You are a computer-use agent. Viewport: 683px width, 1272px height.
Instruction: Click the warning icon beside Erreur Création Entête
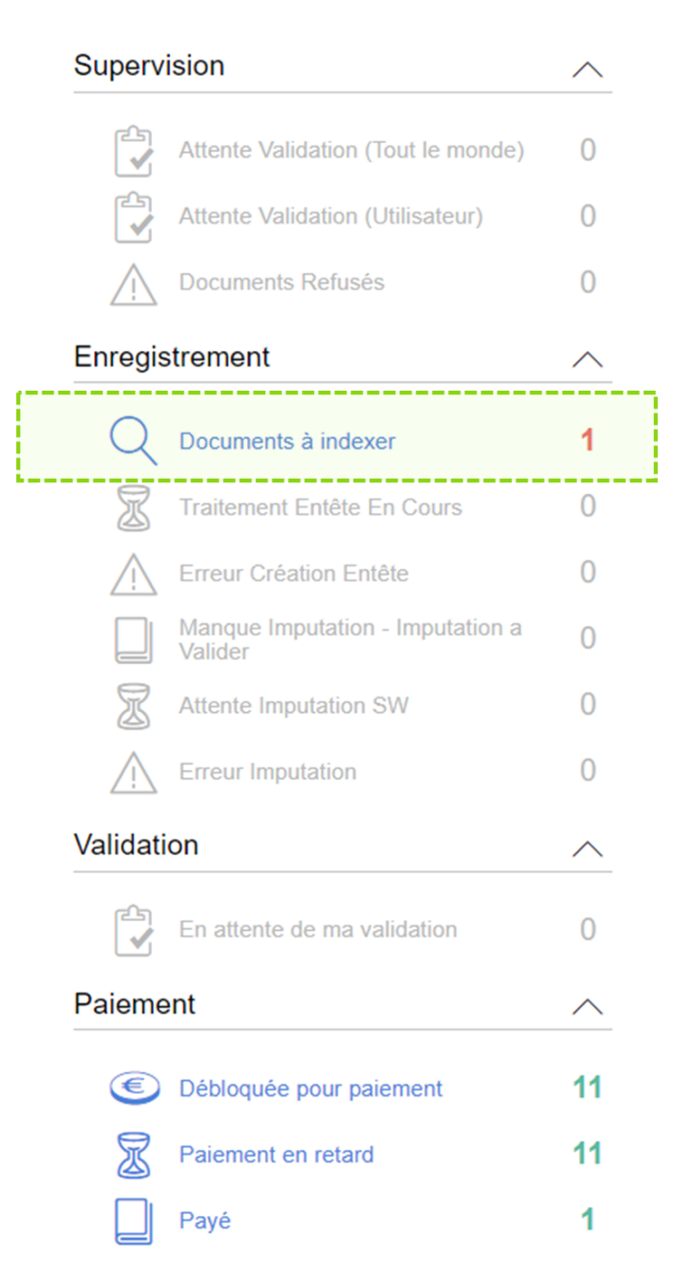tap(133, 573)
